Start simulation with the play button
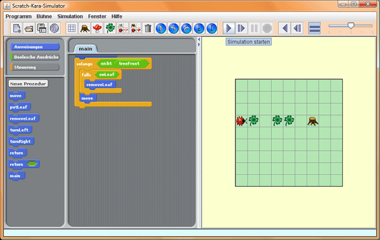This screenshot has width=380, height=240. pos(229,28)
